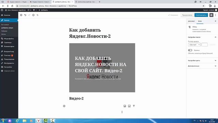Toggle the settings gear sidebar button
218x123 pixels.
[211, 15]
